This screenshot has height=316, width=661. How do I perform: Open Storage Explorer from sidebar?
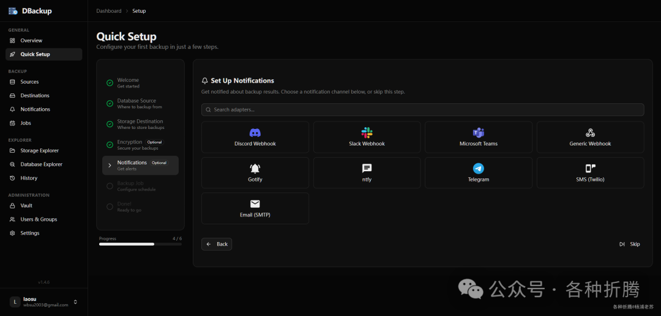(44, 150)
